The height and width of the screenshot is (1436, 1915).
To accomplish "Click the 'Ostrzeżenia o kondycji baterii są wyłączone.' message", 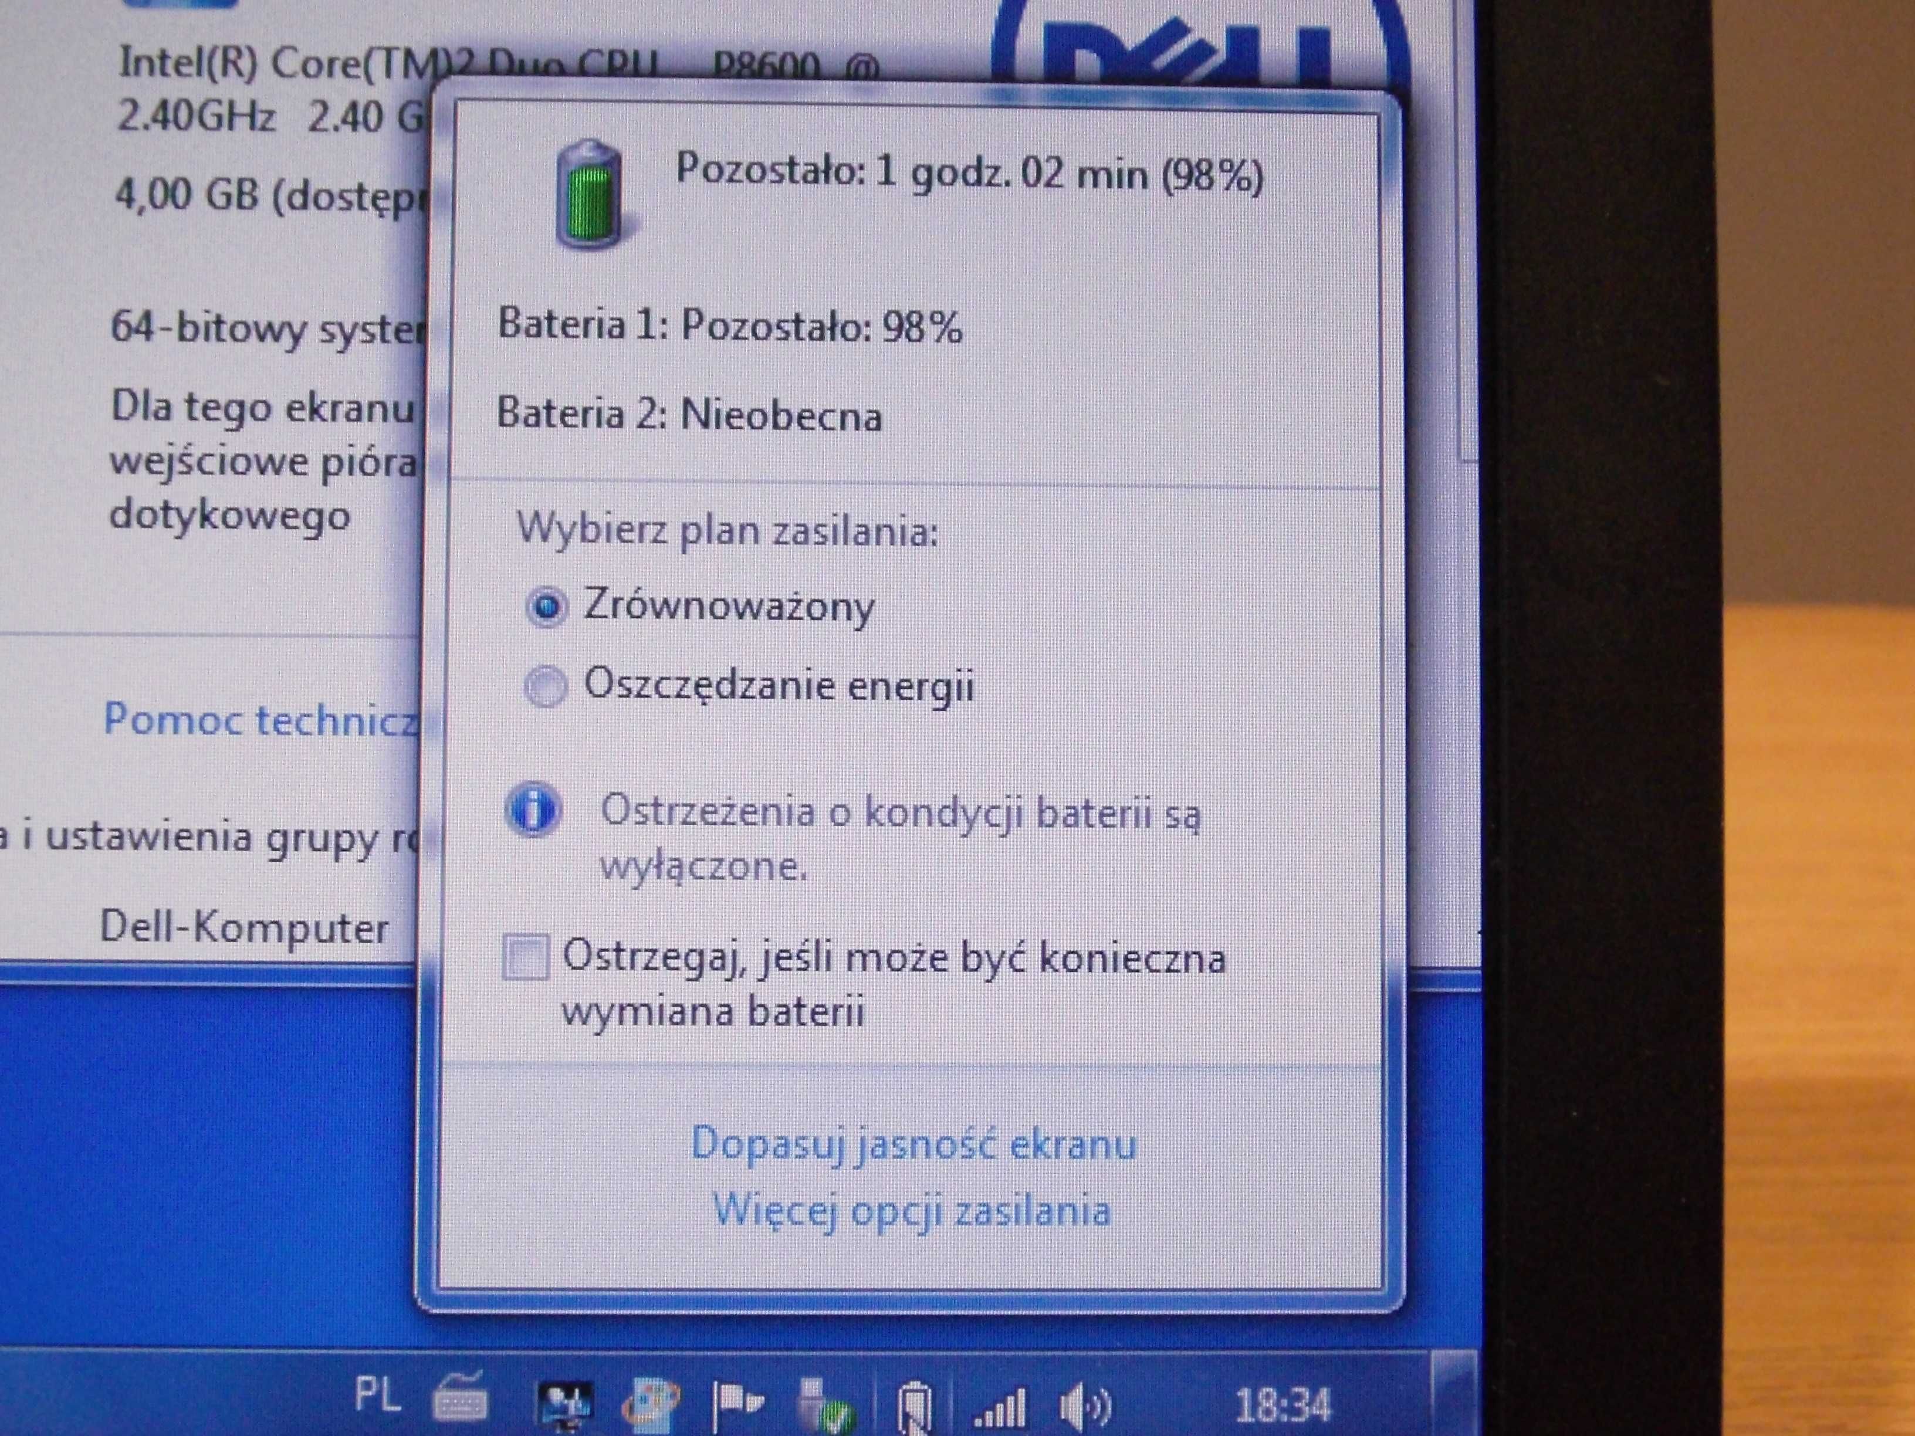I will (901, 839).
